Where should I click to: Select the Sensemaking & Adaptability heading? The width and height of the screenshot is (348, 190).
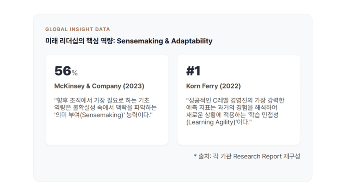pos(129,41)
